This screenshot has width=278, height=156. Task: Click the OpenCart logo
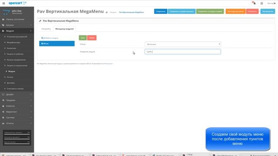(17, 3)
